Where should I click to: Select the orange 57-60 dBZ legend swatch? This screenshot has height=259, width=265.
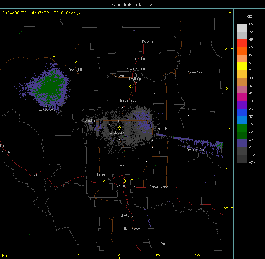(242, 51)
